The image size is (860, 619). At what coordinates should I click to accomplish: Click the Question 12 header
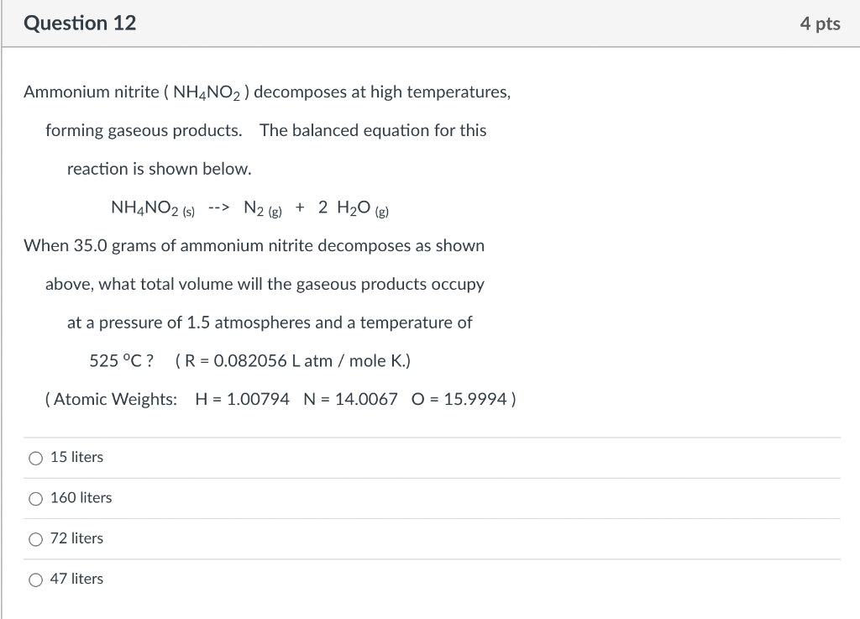point(80,23)
